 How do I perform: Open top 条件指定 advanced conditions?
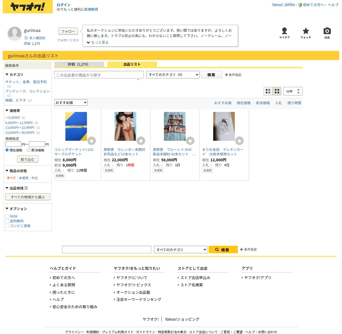point(233,75)
